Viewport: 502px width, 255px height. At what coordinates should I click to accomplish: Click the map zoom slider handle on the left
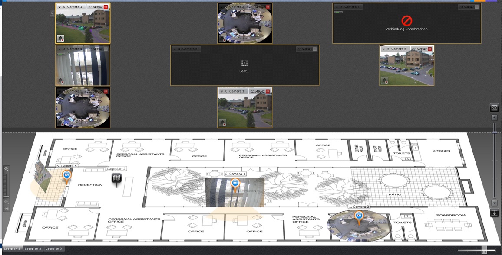click(7, 196)
